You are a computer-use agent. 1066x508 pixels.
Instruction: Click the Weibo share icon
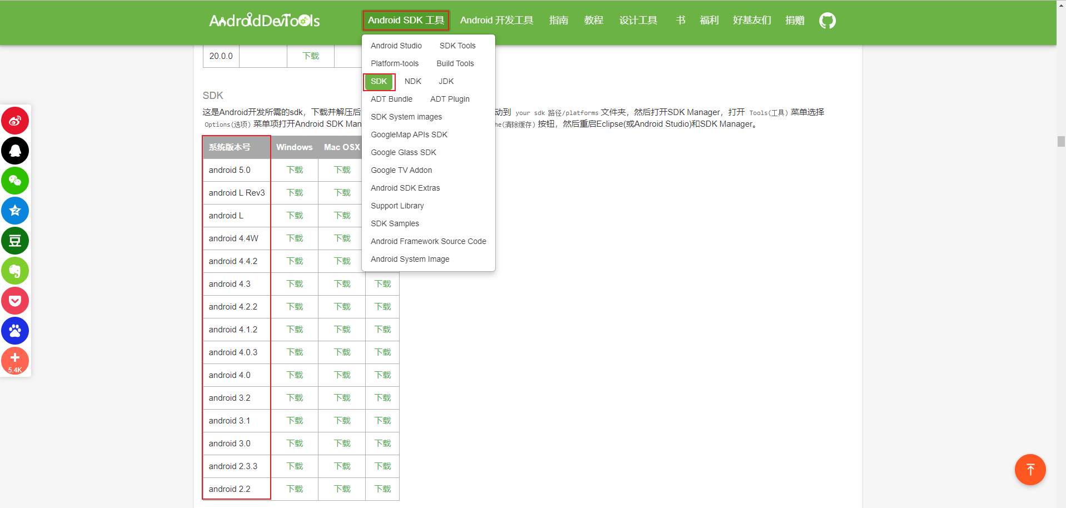(x=15, y=121)
